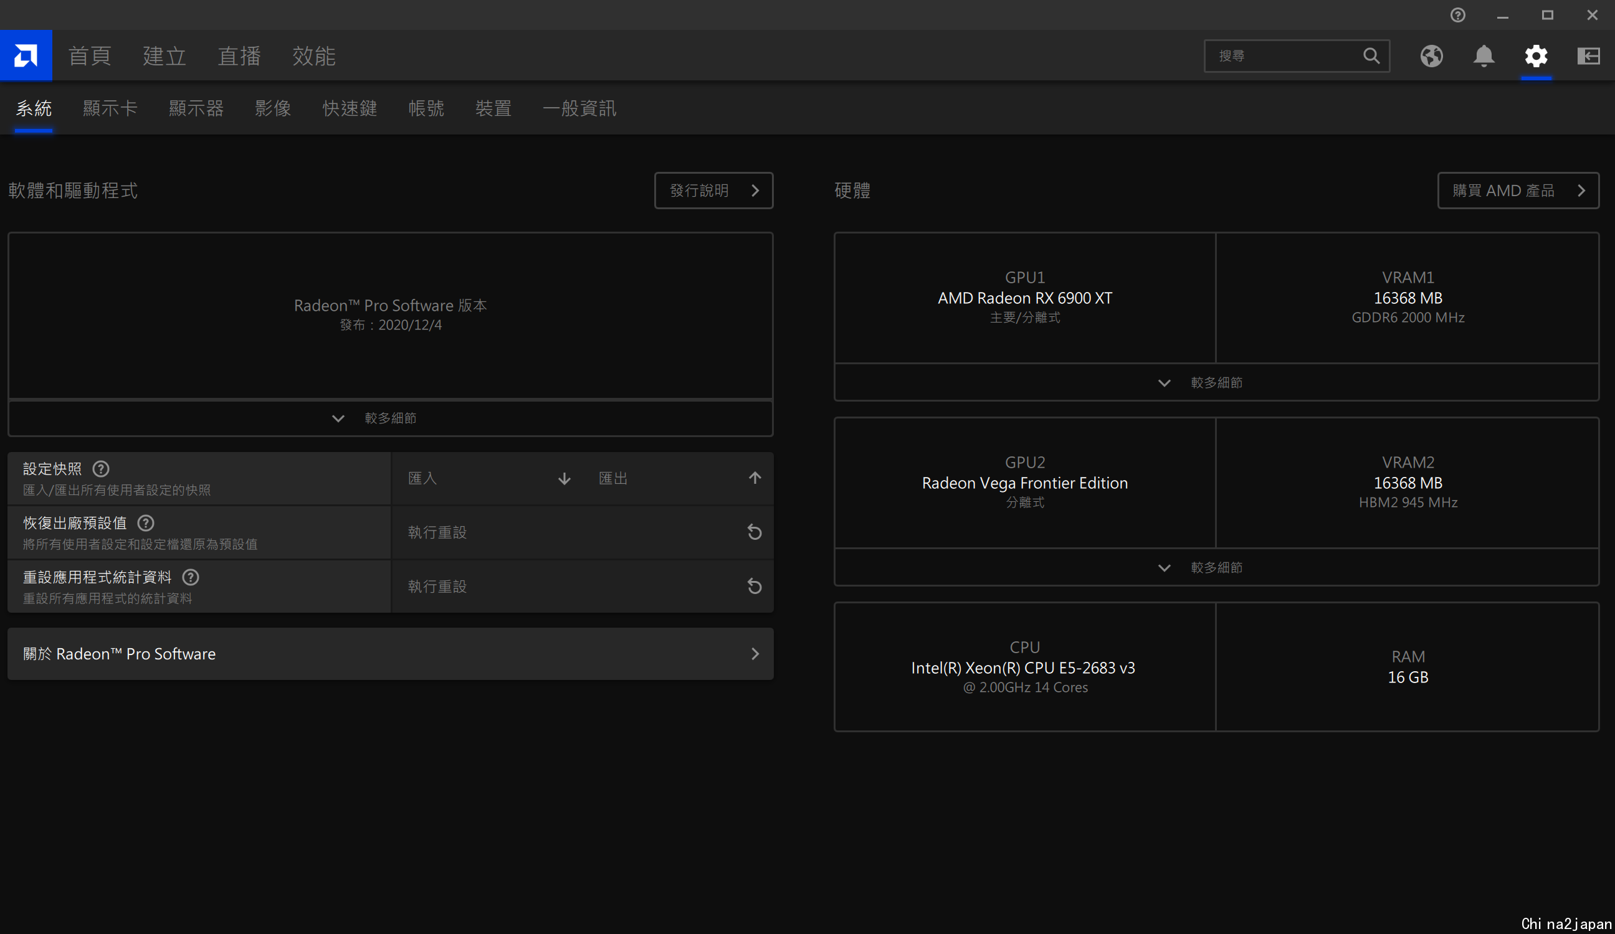Switch to the 帳號 tab
Viewport: 1615px width, 934px height.
pos(426,108)
